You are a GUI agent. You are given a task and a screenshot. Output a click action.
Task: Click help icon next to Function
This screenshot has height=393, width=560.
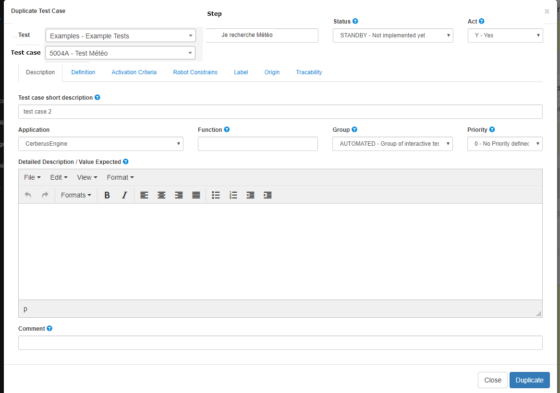[x=226, y=129]
